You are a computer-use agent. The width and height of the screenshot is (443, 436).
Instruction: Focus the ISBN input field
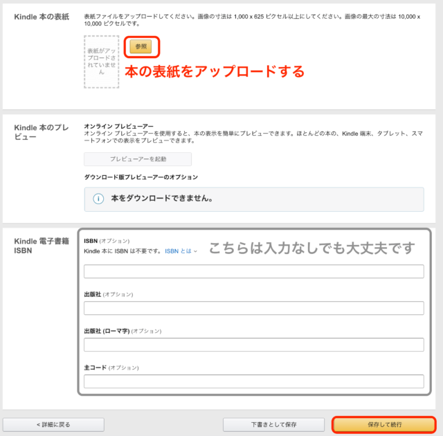254,271
